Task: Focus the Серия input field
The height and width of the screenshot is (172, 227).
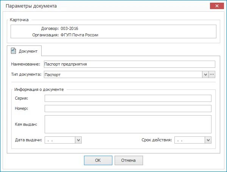Action: click(128, 99)
